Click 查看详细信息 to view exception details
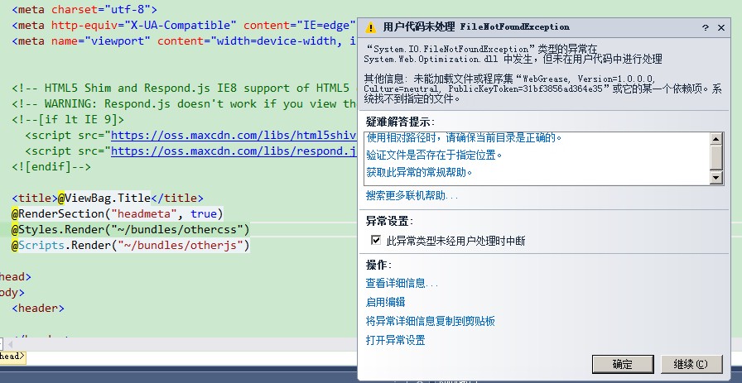This screenshot has height=383, width=742. 402,283
